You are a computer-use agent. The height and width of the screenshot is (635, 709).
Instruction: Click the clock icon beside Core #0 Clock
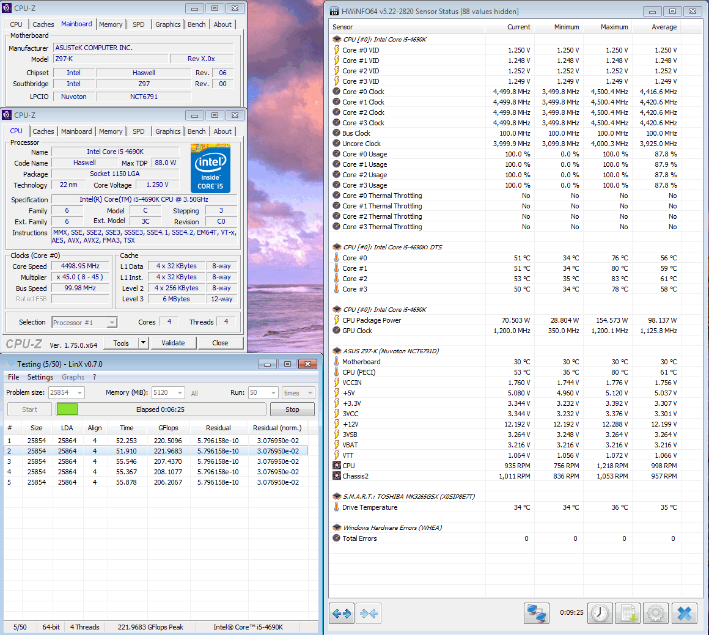pyautogui.click(x=336, y=91)
